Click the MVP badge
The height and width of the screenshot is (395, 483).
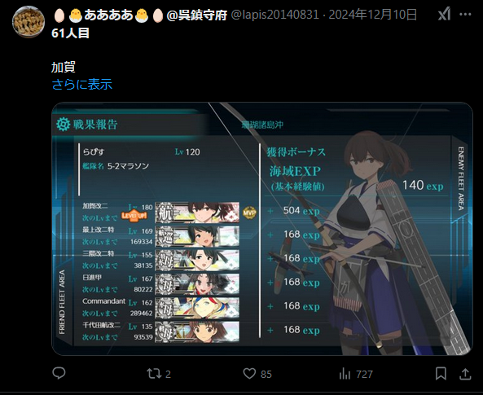[249, 213]
